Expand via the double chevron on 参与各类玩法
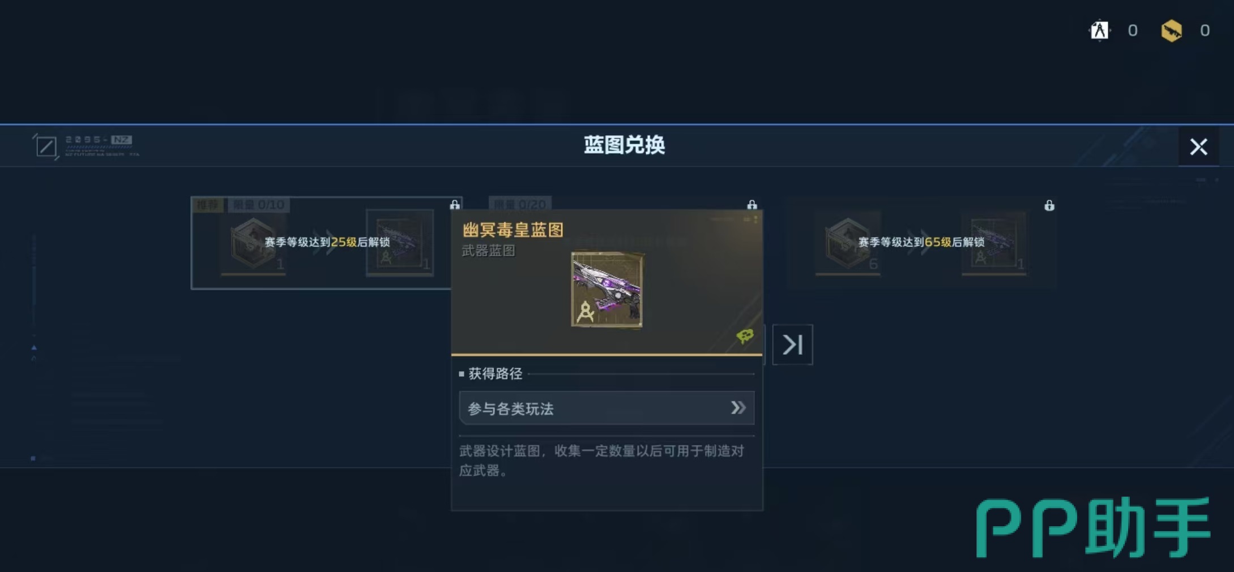 click(738, 407)
